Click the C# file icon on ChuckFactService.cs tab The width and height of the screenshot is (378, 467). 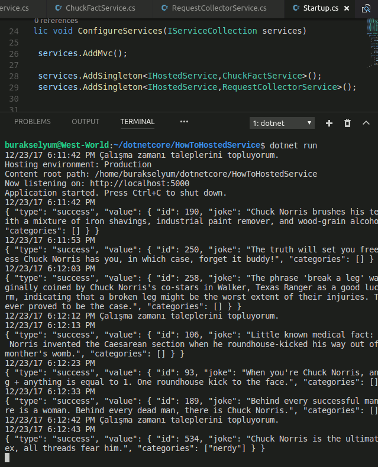pyautogui.click(x=58, y=8)
